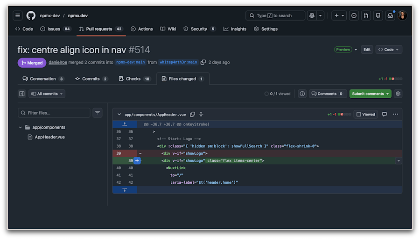
Task: Open diff view settings gear
Action: click(398, 94)
